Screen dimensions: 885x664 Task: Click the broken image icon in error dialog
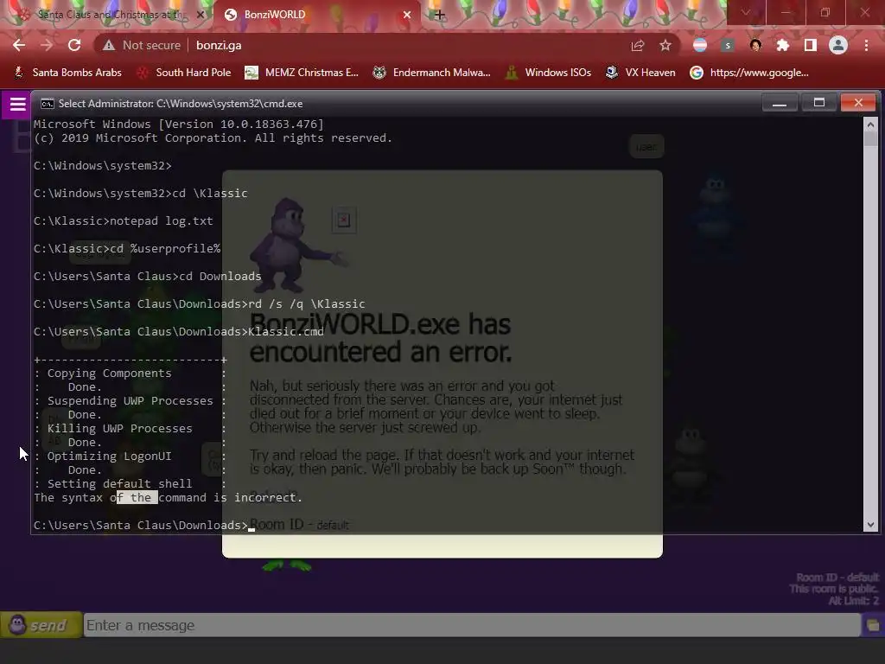coord(344,220)
